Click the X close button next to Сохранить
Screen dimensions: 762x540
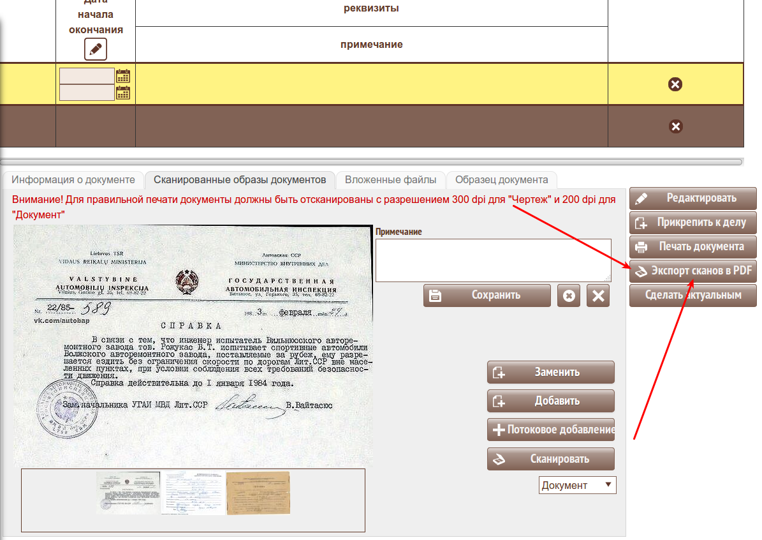point(597,296)
